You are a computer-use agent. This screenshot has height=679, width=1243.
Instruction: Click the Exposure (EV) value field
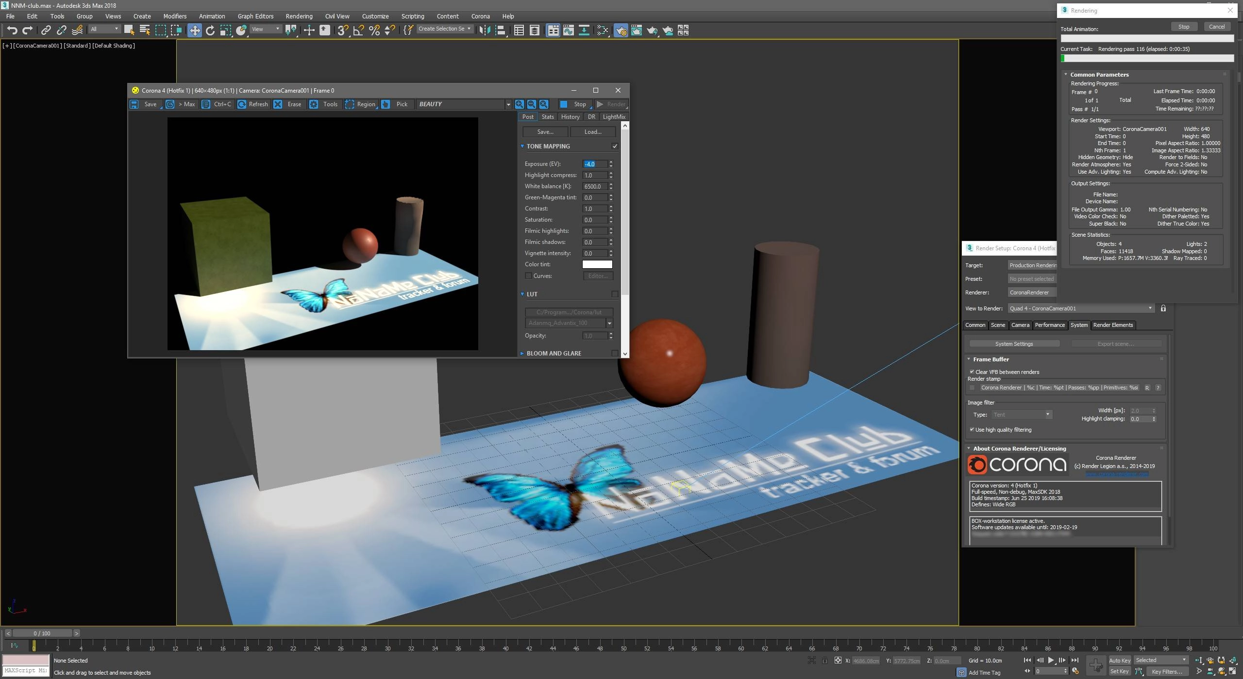[595, 164]
